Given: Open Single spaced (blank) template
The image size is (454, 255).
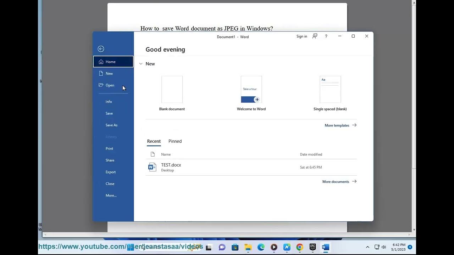Looking at the screenshot, I should click(x=330, y=93).
